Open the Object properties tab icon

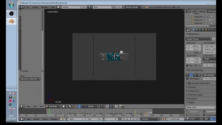(206, 30)
